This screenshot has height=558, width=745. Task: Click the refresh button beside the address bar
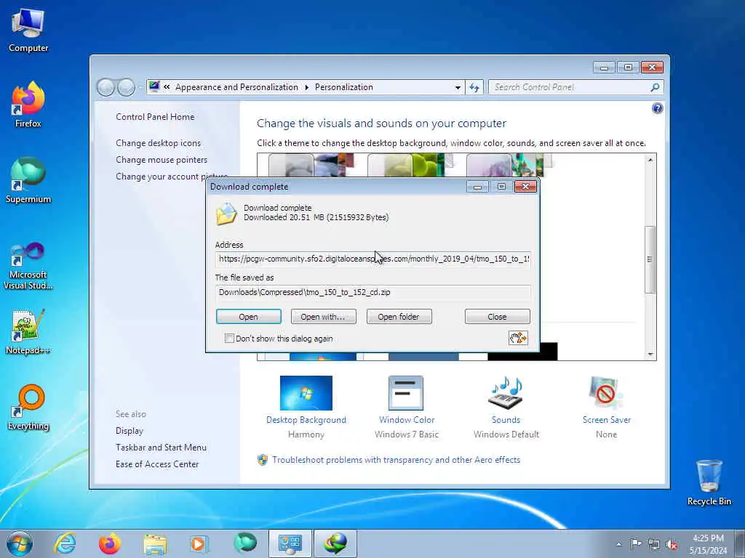(474, 87)
